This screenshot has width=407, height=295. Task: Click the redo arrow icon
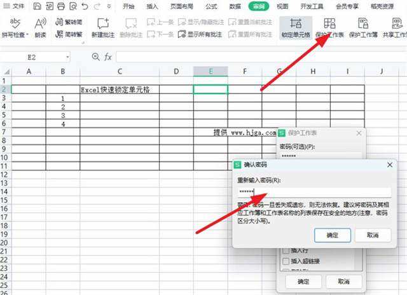point(97,6)
